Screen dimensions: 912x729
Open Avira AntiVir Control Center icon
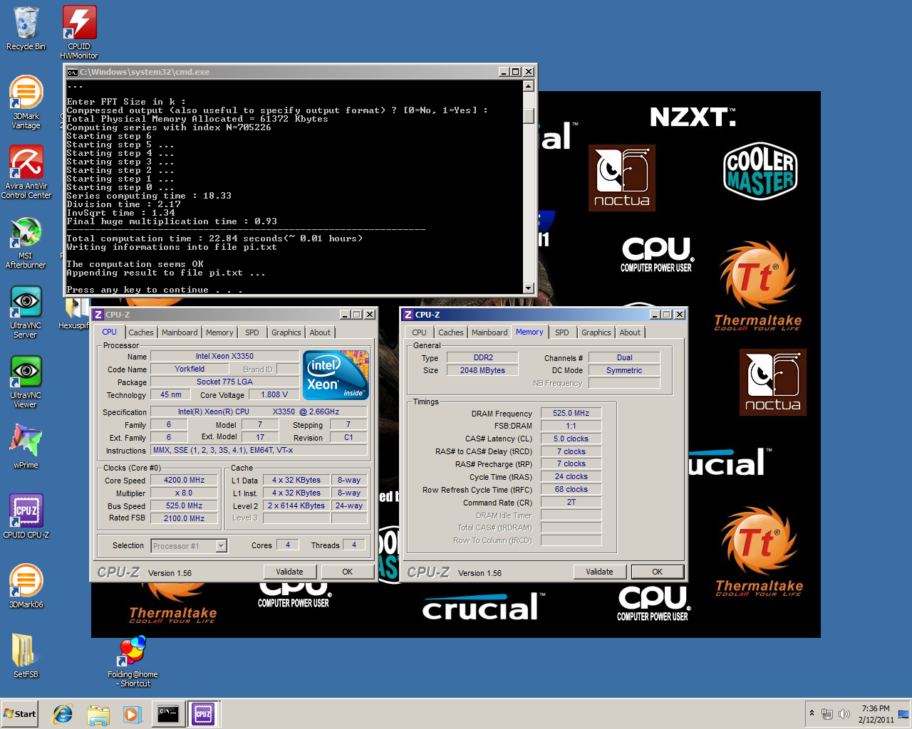[x=26, y=172]
